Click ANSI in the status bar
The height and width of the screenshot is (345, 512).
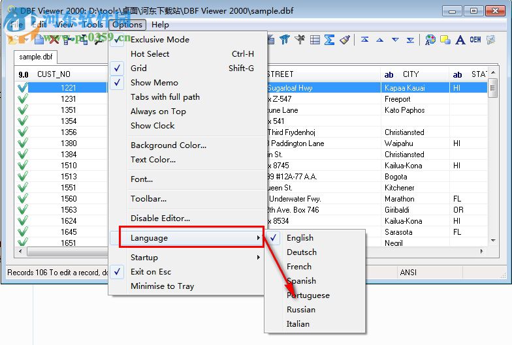point(408,273)
